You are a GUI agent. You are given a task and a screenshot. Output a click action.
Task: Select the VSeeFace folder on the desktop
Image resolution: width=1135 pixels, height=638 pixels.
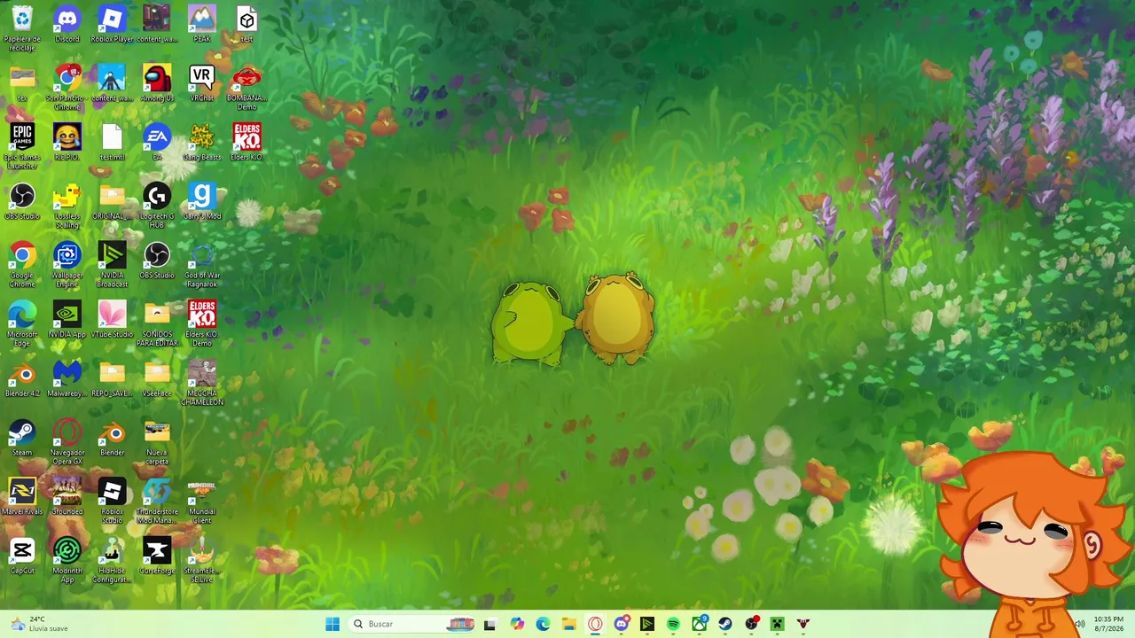157,380
